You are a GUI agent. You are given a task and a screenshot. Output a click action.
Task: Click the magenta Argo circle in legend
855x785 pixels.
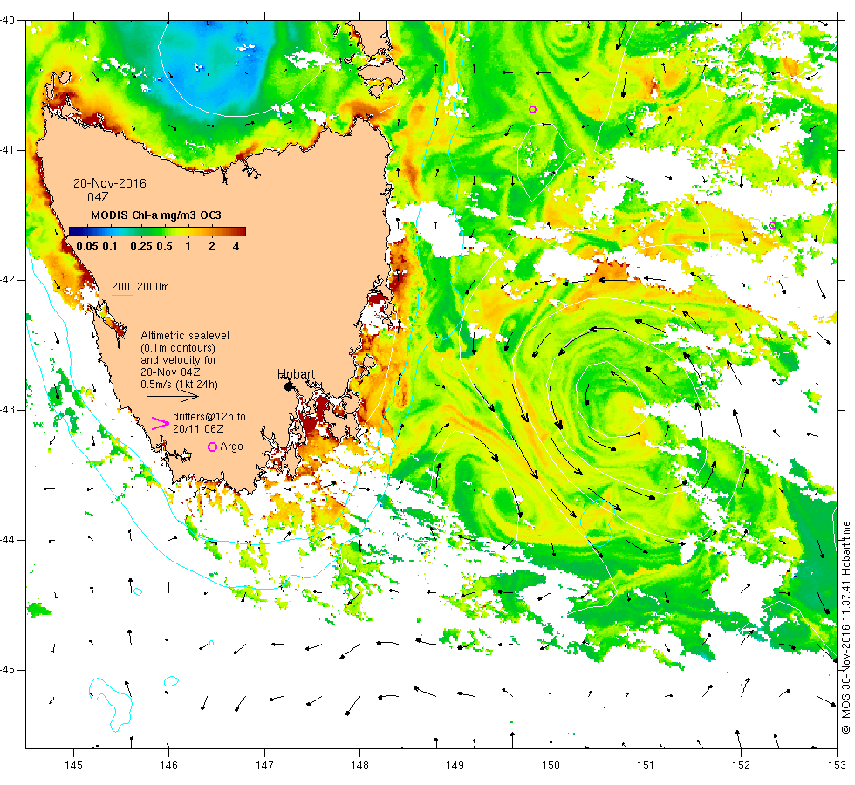pyautogui.click(x=212, y=447)
